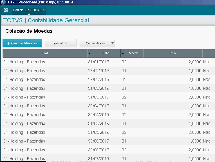Select 30/06/2019 row with Moeda 02

[x=109, y=150]
